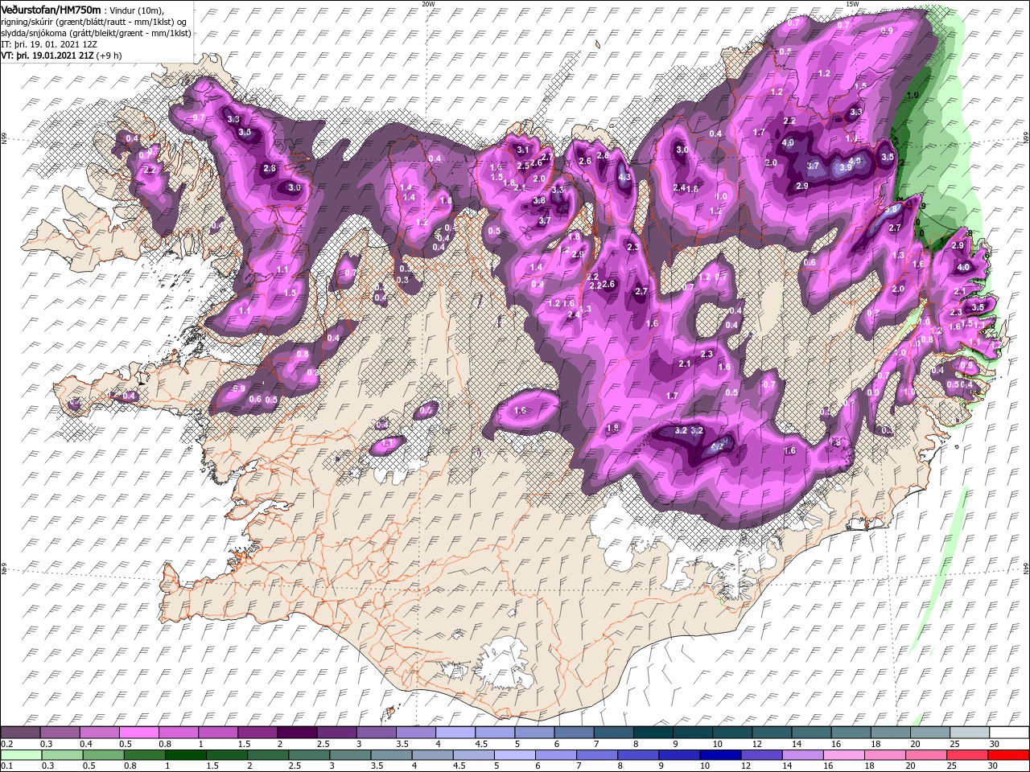Choose the bright red 30 swatch in the rain legend
This screenshot has height=772, width=1030.
click(x=1008, y=755)
